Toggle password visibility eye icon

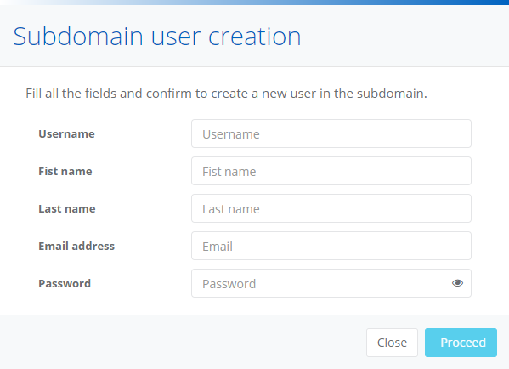click(457, 283)
